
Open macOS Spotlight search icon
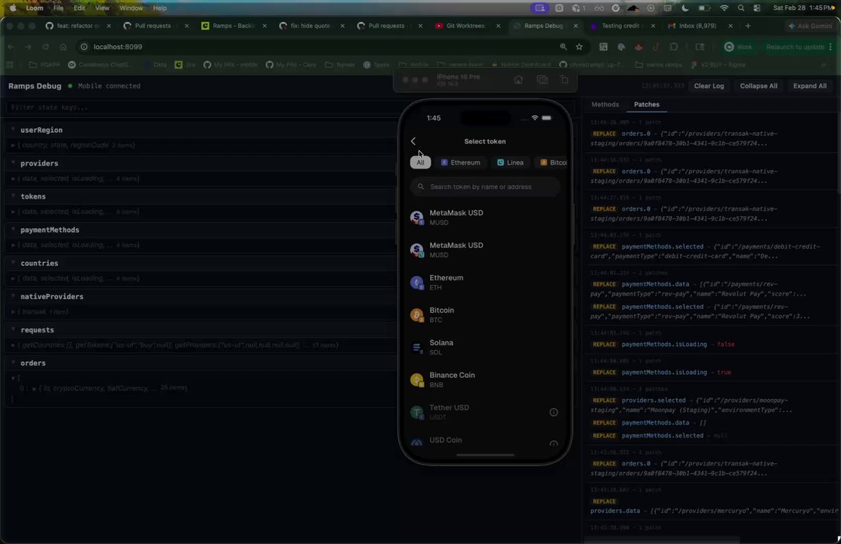pyautogui.click(x=741, y=8)
